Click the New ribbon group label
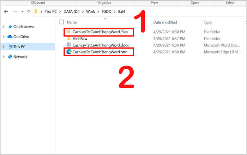The height and width of the screenshot is (155, 247). (155, 2)
